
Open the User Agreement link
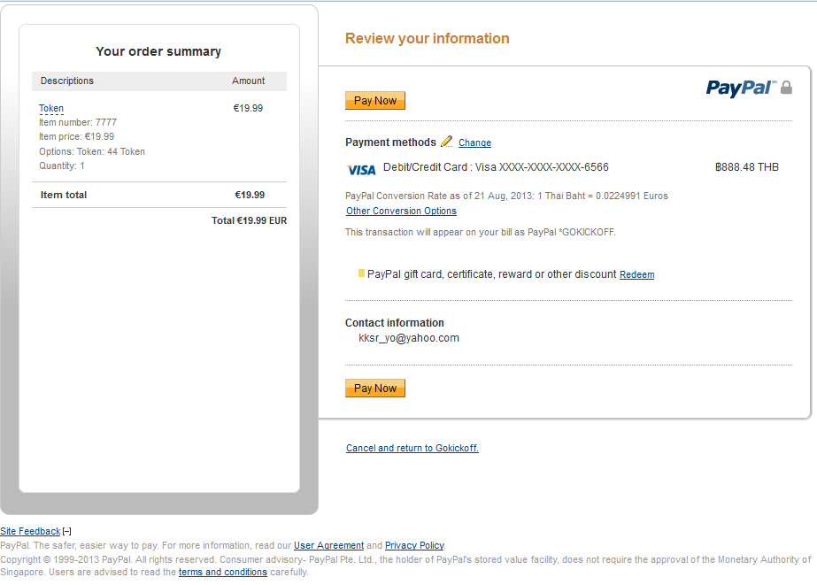[328, 546]
